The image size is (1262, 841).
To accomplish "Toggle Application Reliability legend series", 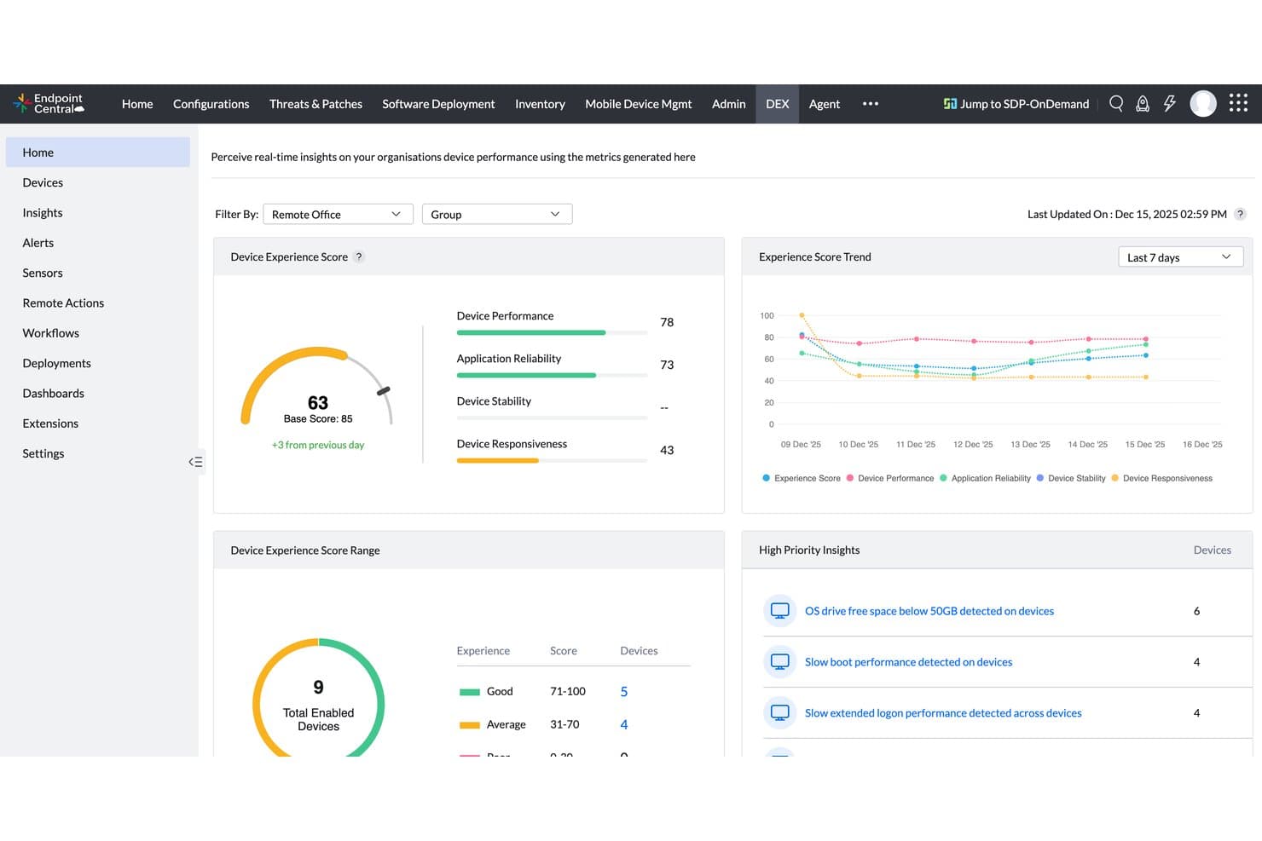I will point(985,478).
